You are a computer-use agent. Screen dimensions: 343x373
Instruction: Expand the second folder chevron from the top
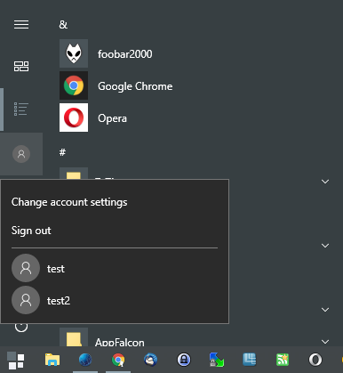[325, 246]
